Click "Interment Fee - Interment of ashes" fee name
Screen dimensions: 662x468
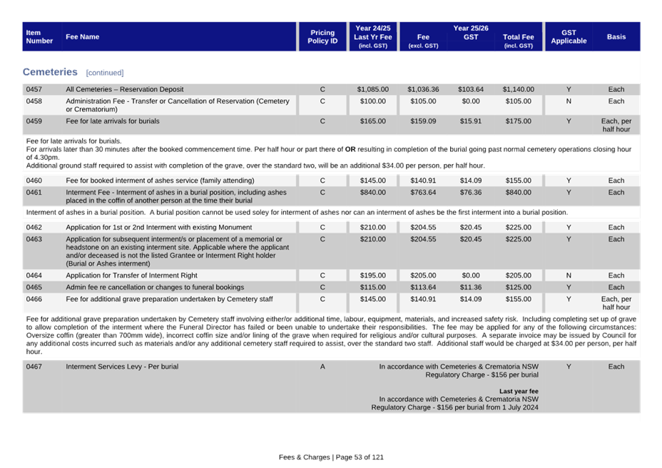(176, 196)
